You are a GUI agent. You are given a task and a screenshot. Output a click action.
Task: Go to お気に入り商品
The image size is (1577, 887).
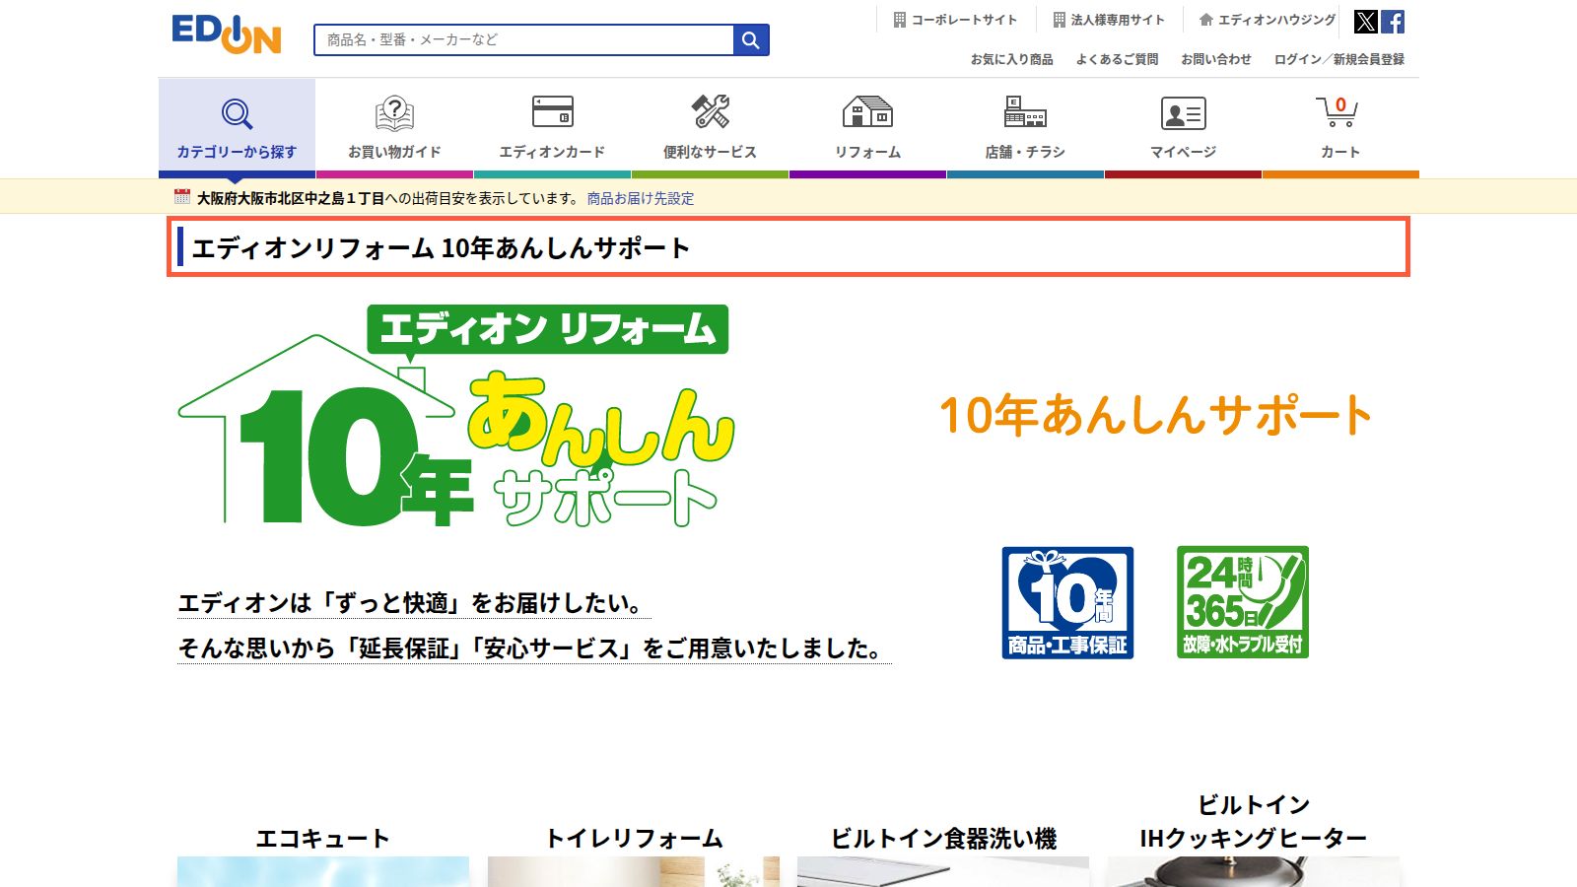1011,59
